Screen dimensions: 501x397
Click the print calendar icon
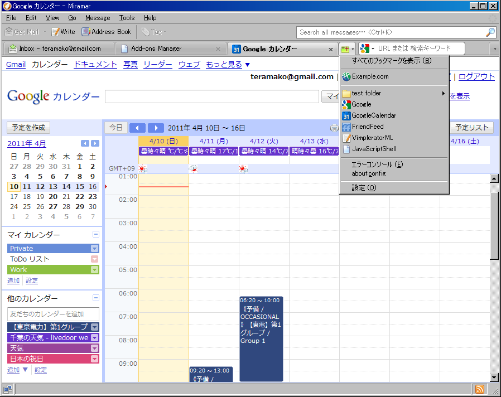[x=334, y=128]
